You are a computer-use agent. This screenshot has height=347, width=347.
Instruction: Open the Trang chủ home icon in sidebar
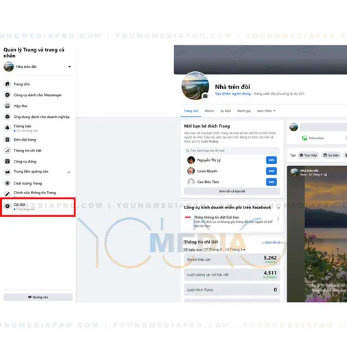[8, 84]
